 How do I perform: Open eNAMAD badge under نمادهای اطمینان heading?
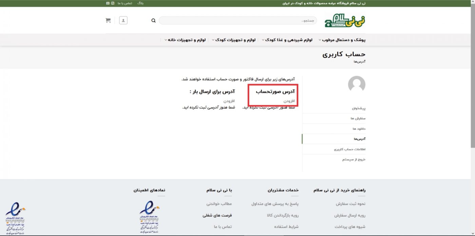[x=150, y=217]
